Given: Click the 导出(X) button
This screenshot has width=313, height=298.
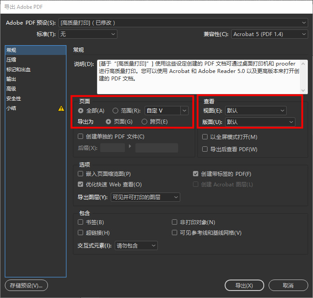Looking at the screenshot, I should [244, 286].
